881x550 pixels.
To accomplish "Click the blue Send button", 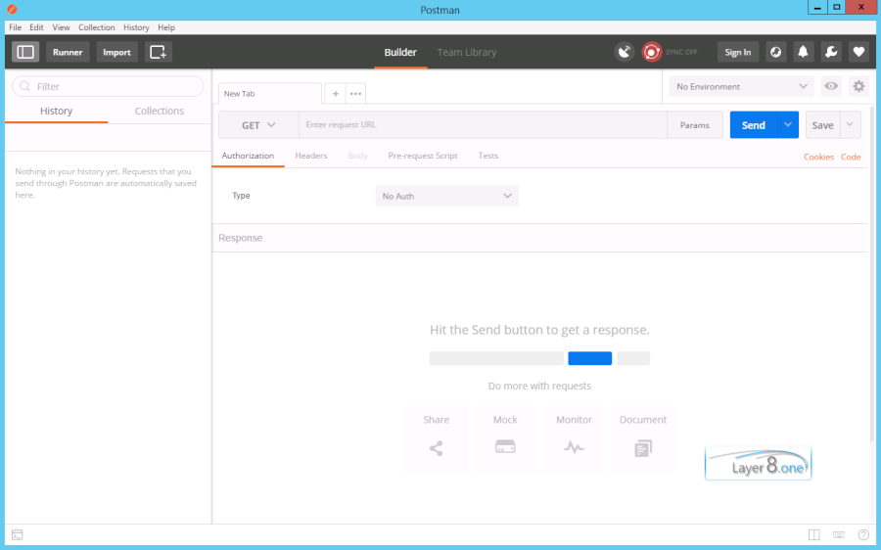I will coord(754,124).
